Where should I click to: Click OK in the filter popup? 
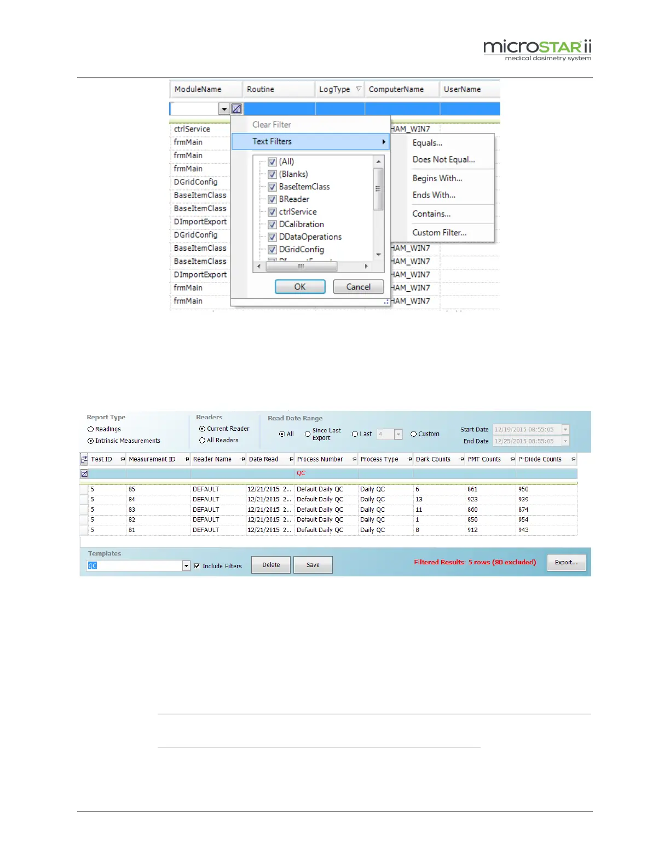pyautogui.click(x=300, y=287)
